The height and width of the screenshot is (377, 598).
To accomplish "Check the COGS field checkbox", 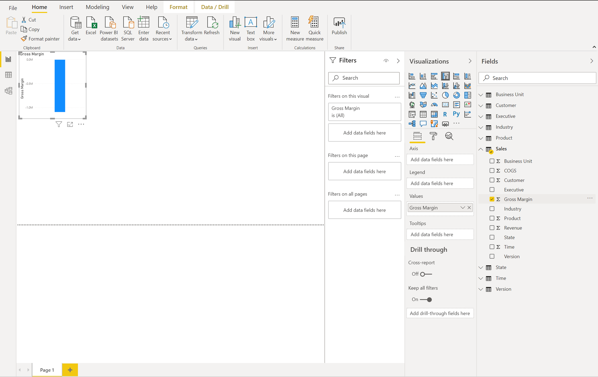I will (492, 170).
